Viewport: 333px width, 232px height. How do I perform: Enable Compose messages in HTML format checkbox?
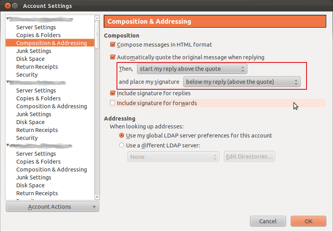[x=113, y=45]
